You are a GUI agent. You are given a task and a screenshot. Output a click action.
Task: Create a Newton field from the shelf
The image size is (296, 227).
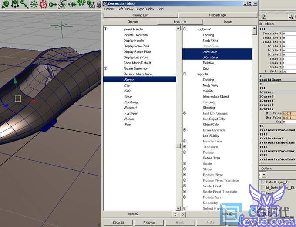tap(24, 4)
